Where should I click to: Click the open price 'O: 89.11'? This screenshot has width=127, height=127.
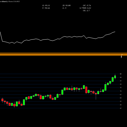46,6
